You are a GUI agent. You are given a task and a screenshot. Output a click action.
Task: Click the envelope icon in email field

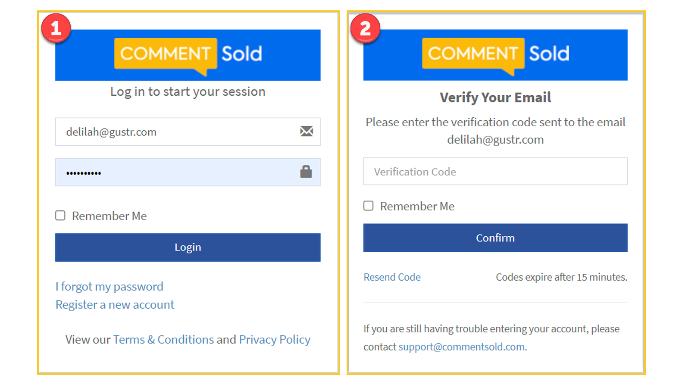point(307,131)
